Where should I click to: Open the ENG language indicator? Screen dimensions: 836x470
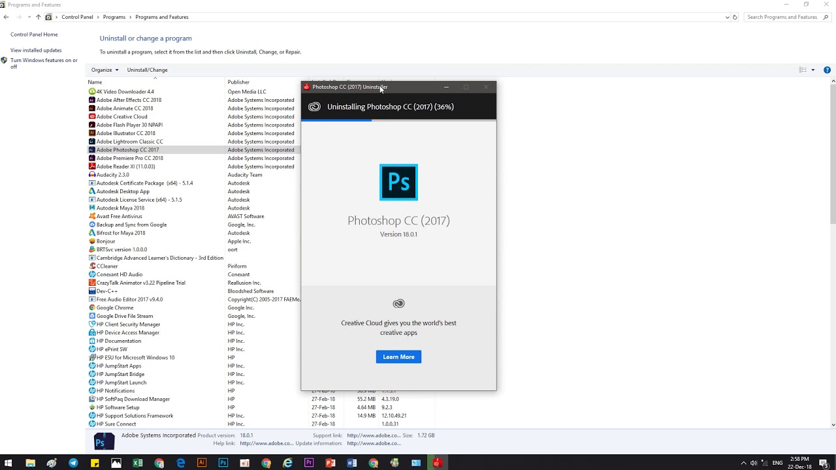point(777,463)
